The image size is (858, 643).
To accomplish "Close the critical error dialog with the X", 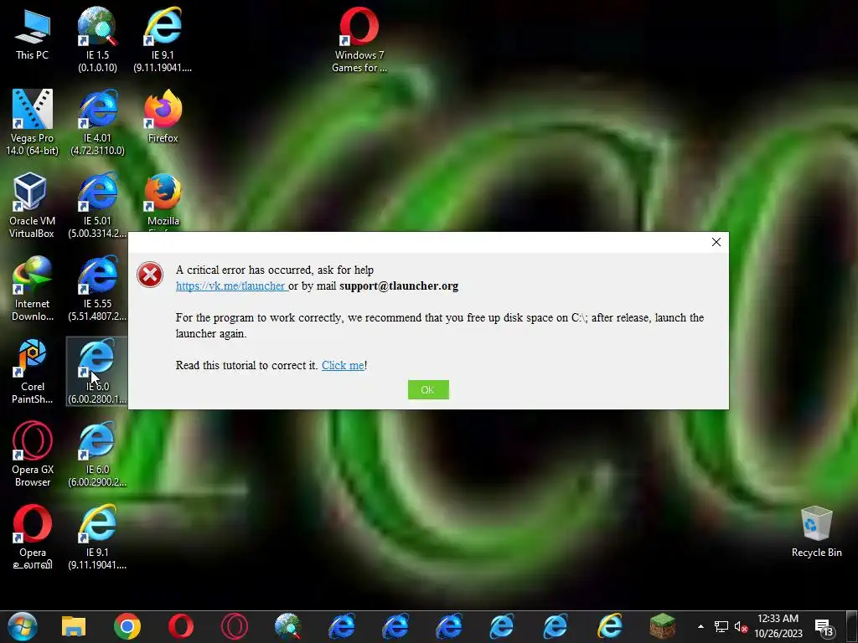I will click(716, 242).
